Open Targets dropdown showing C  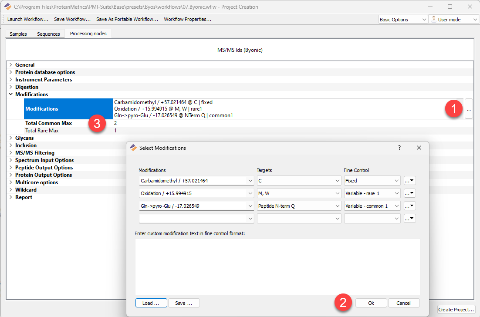pyautogui.click(x=299, y=181)
